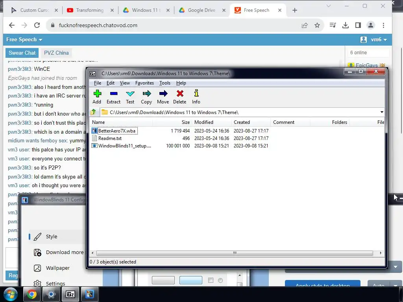Open Chrome downloads icon

tap(346, 25)
